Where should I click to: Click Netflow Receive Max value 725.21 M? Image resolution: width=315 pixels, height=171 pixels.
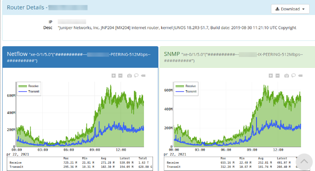click(70, 162)
